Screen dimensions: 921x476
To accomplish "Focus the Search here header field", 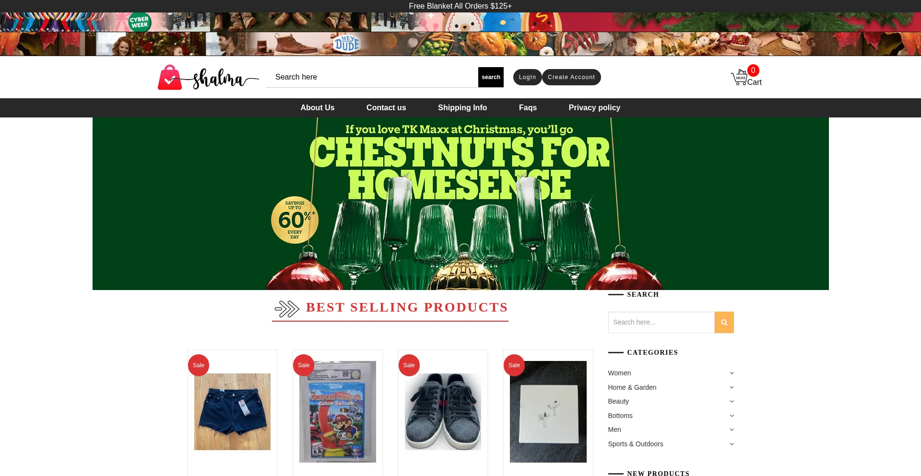I will tap(372, 77).
